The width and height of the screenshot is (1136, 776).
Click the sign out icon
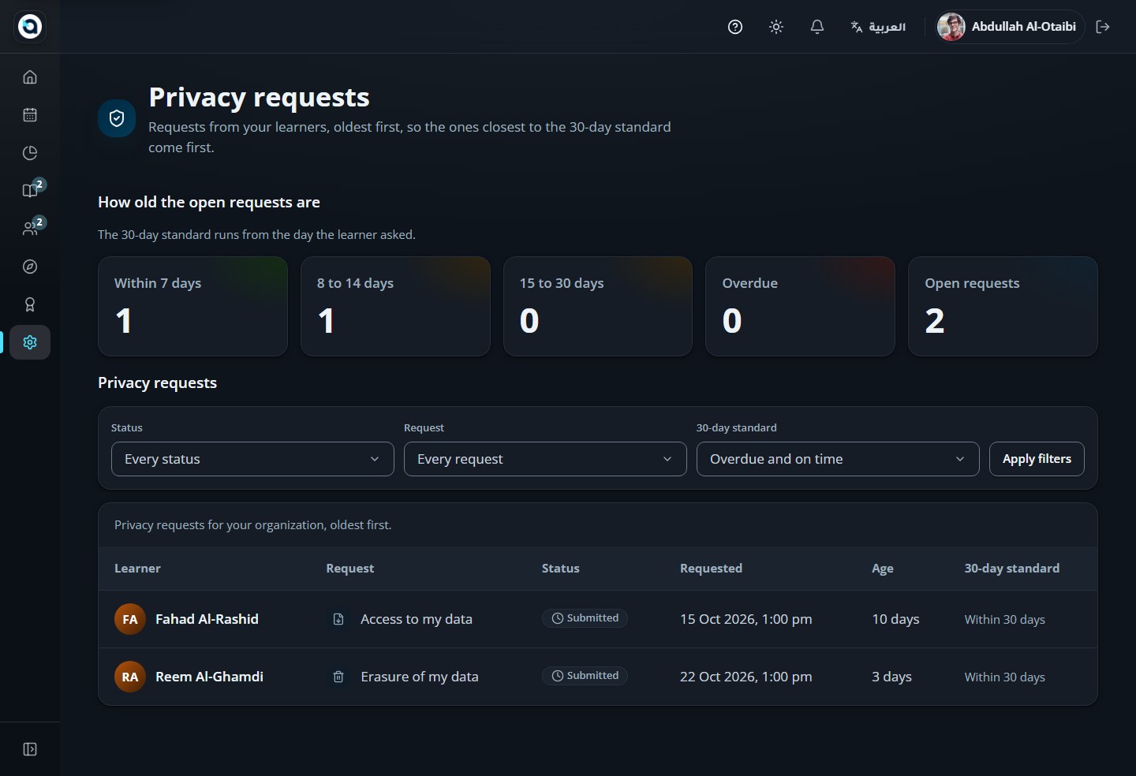click(1103, 27)
